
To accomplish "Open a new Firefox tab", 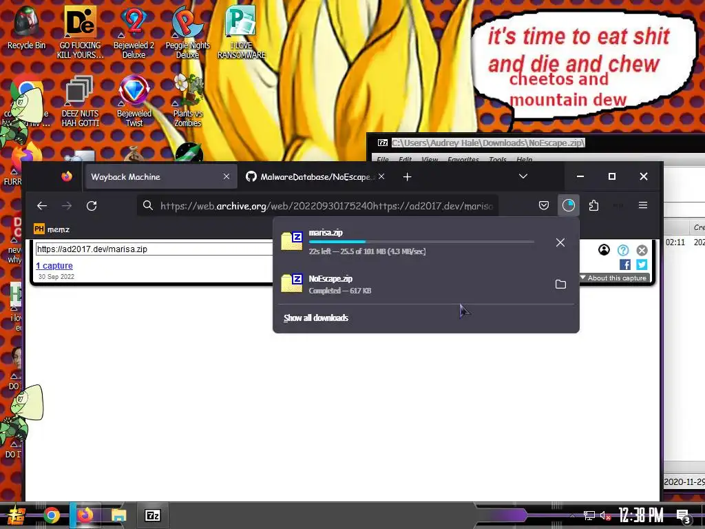I will [408, 177].
